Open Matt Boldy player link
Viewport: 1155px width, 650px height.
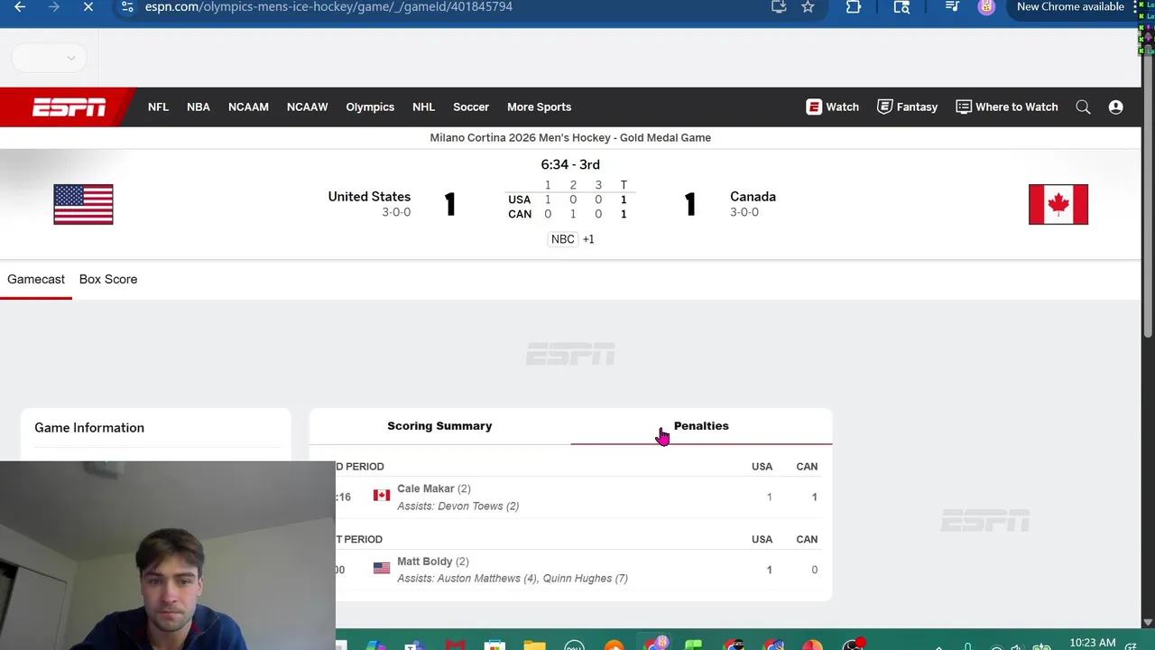point(424,562)
